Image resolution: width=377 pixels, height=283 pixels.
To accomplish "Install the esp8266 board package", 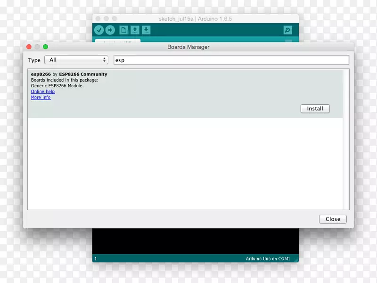I will coord(315,108).
